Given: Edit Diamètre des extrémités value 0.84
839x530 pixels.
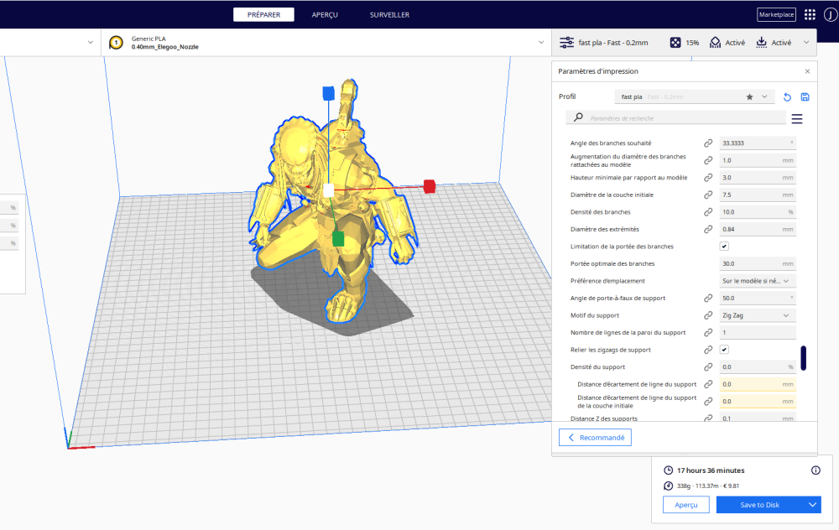Looking at the screenshot, I should (758, 229).
